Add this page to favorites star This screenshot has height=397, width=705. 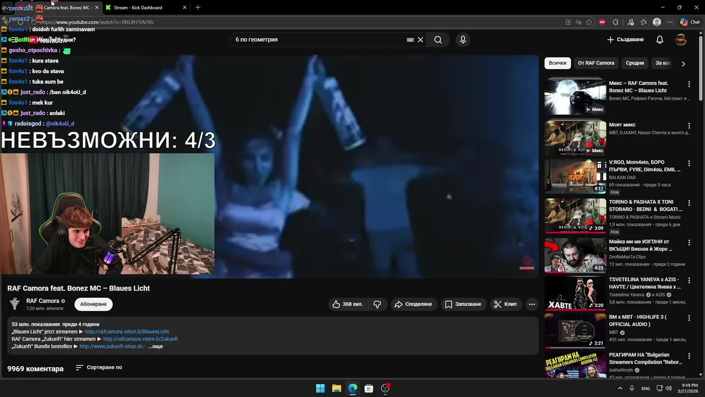[x=589, y=22]
